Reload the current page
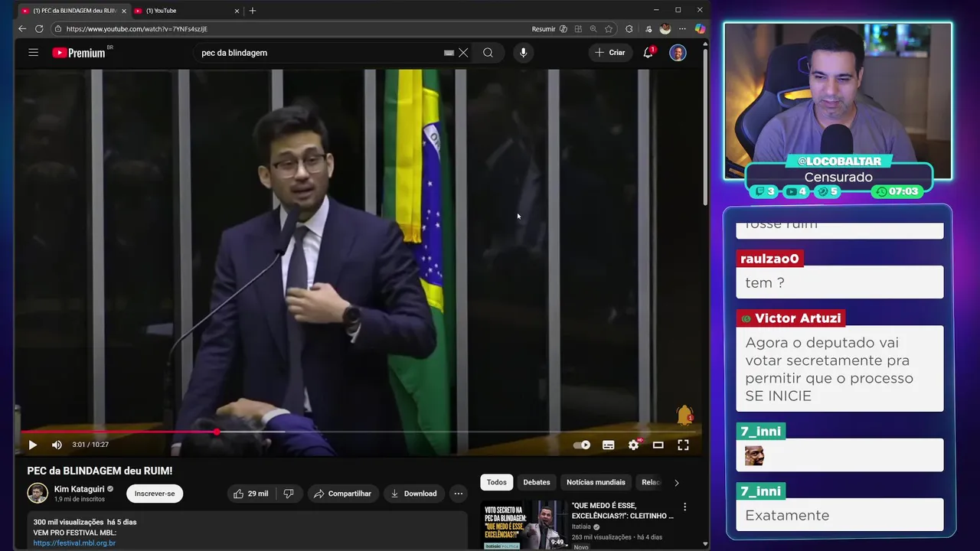The image size is (980, 551). click(39, 29)
